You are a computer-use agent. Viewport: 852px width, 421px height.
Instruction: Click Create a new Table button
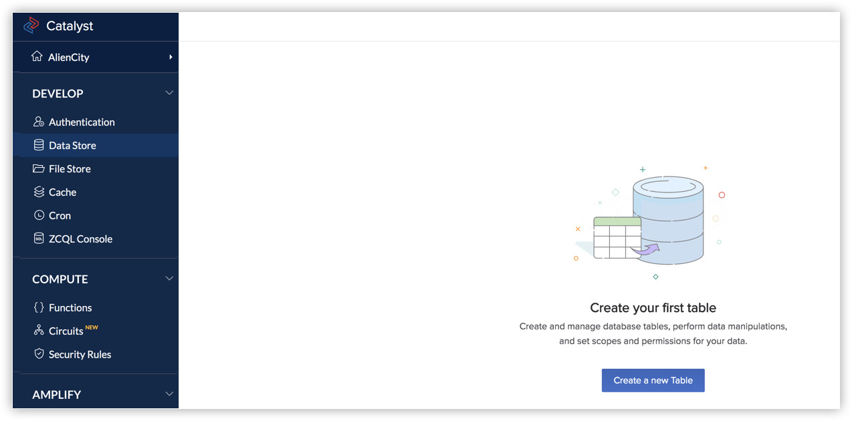(x=653, y=380)
